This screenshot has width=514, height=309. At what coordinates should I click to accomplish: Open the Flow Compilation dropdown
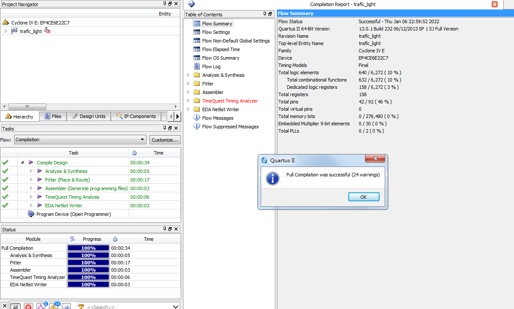(x=80, y=139)
